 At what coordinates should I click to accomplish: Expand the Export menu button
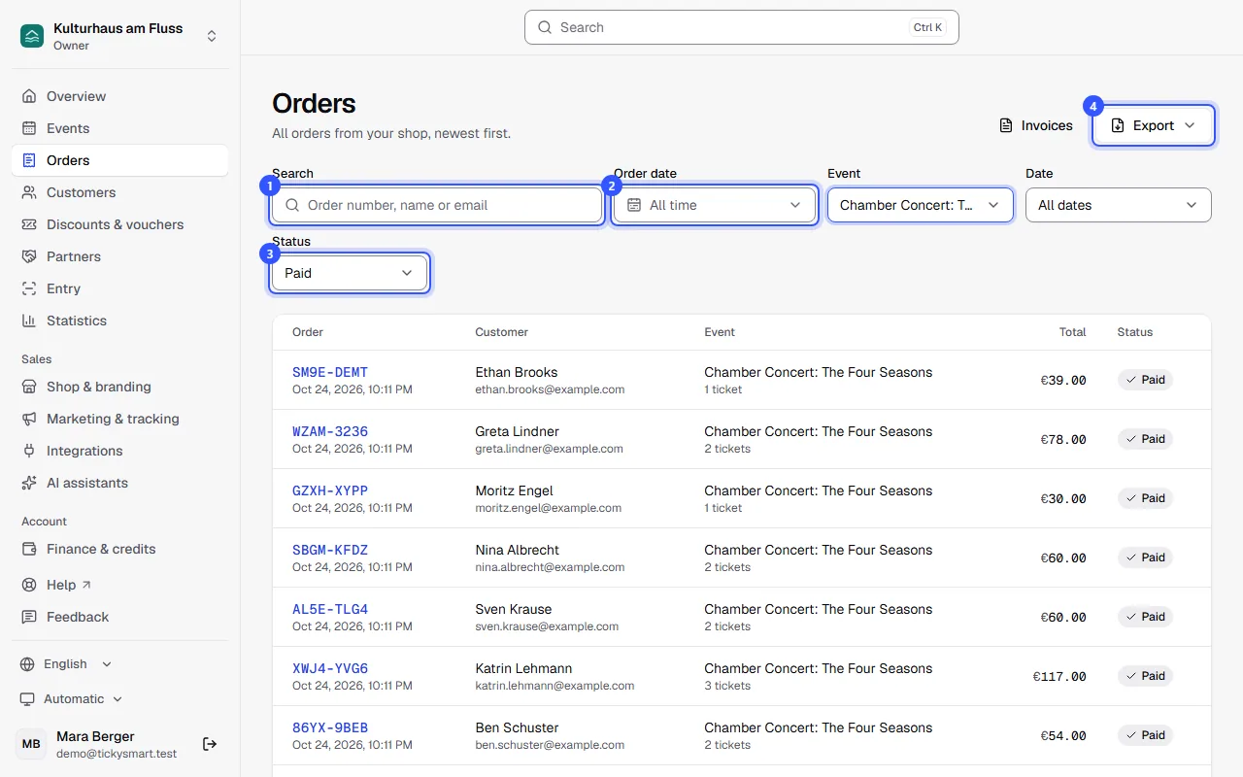click(1154, 125)
